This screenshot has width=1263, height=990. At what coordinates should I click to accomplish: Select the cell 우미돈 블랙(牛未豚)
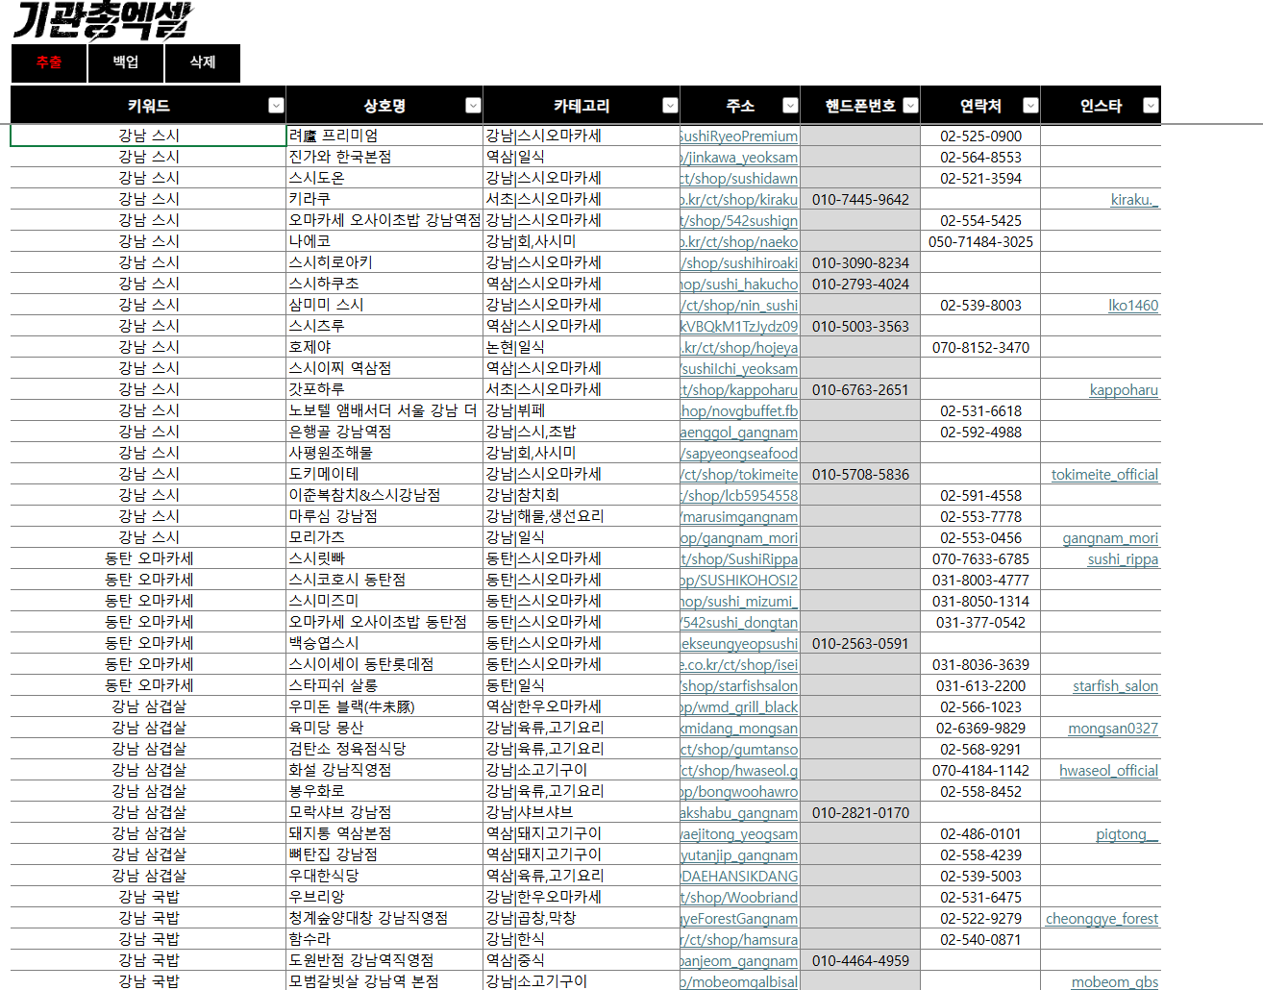(x=384, y=706)
